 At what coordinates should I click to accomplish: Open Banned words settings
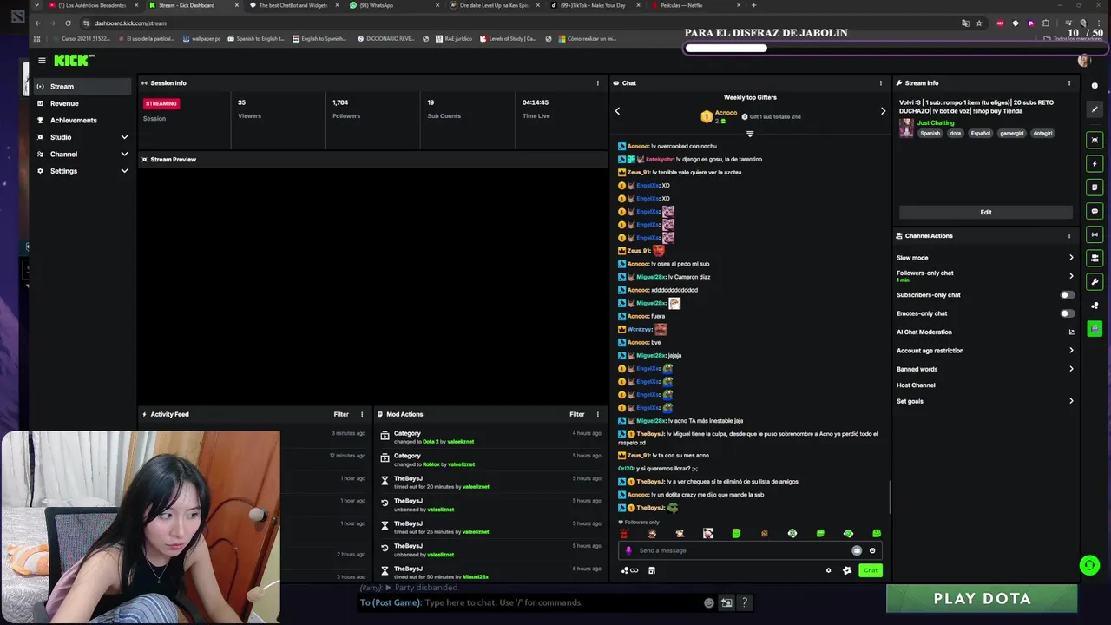pyautogui.click(x=986, y=369)
